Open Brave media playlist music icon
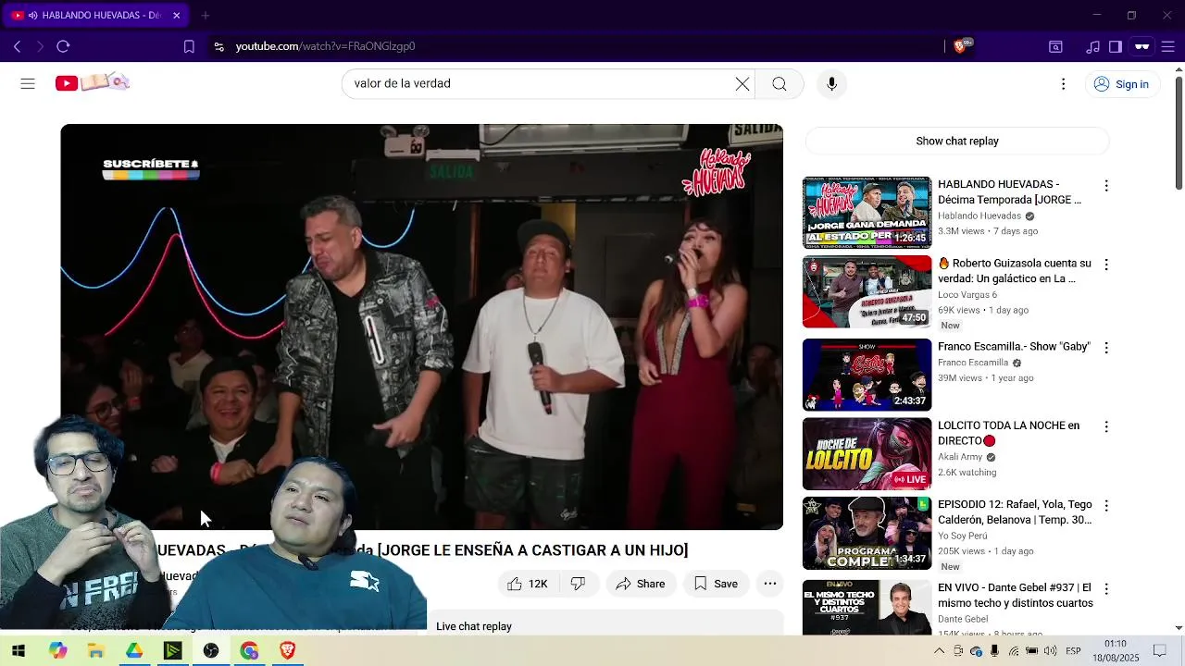1185x666 pixels. pyautogui.click(x=1093, y=46)
